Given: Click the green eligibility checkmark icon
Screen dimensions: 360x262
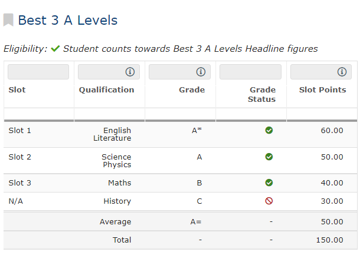Looking at the screenshot, I should [x=55, y=49].
